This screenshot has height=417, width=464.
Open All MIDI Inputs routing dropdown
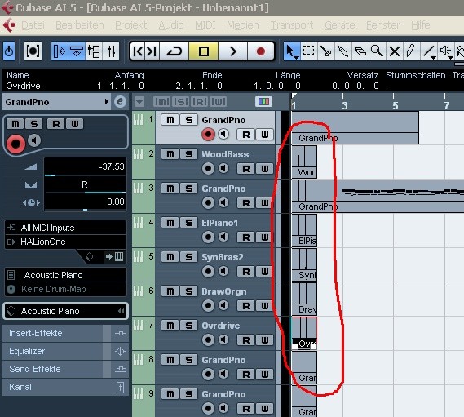[65, 228]
